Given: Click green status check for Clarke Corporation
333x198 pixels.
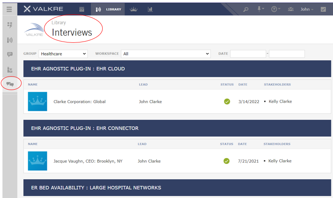Looking at the screenshot, I should point(227,101).
